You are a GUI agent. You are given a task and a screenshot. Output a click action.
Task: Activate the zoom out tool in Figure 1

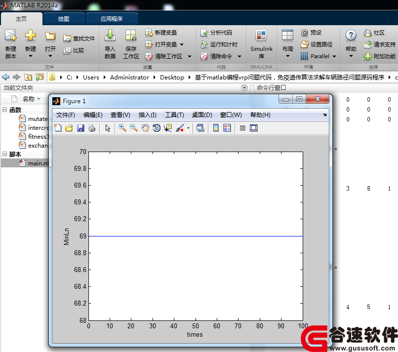coord(134,128)
